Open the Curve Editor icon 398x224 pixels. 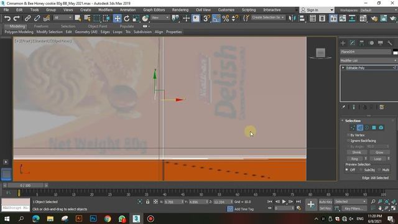click(x=343, y=18)
